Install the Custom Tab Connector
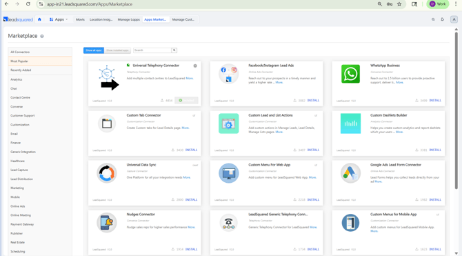The width and height of the screenshot is (462, 256). pyautogui.click(x=191, y=150)
